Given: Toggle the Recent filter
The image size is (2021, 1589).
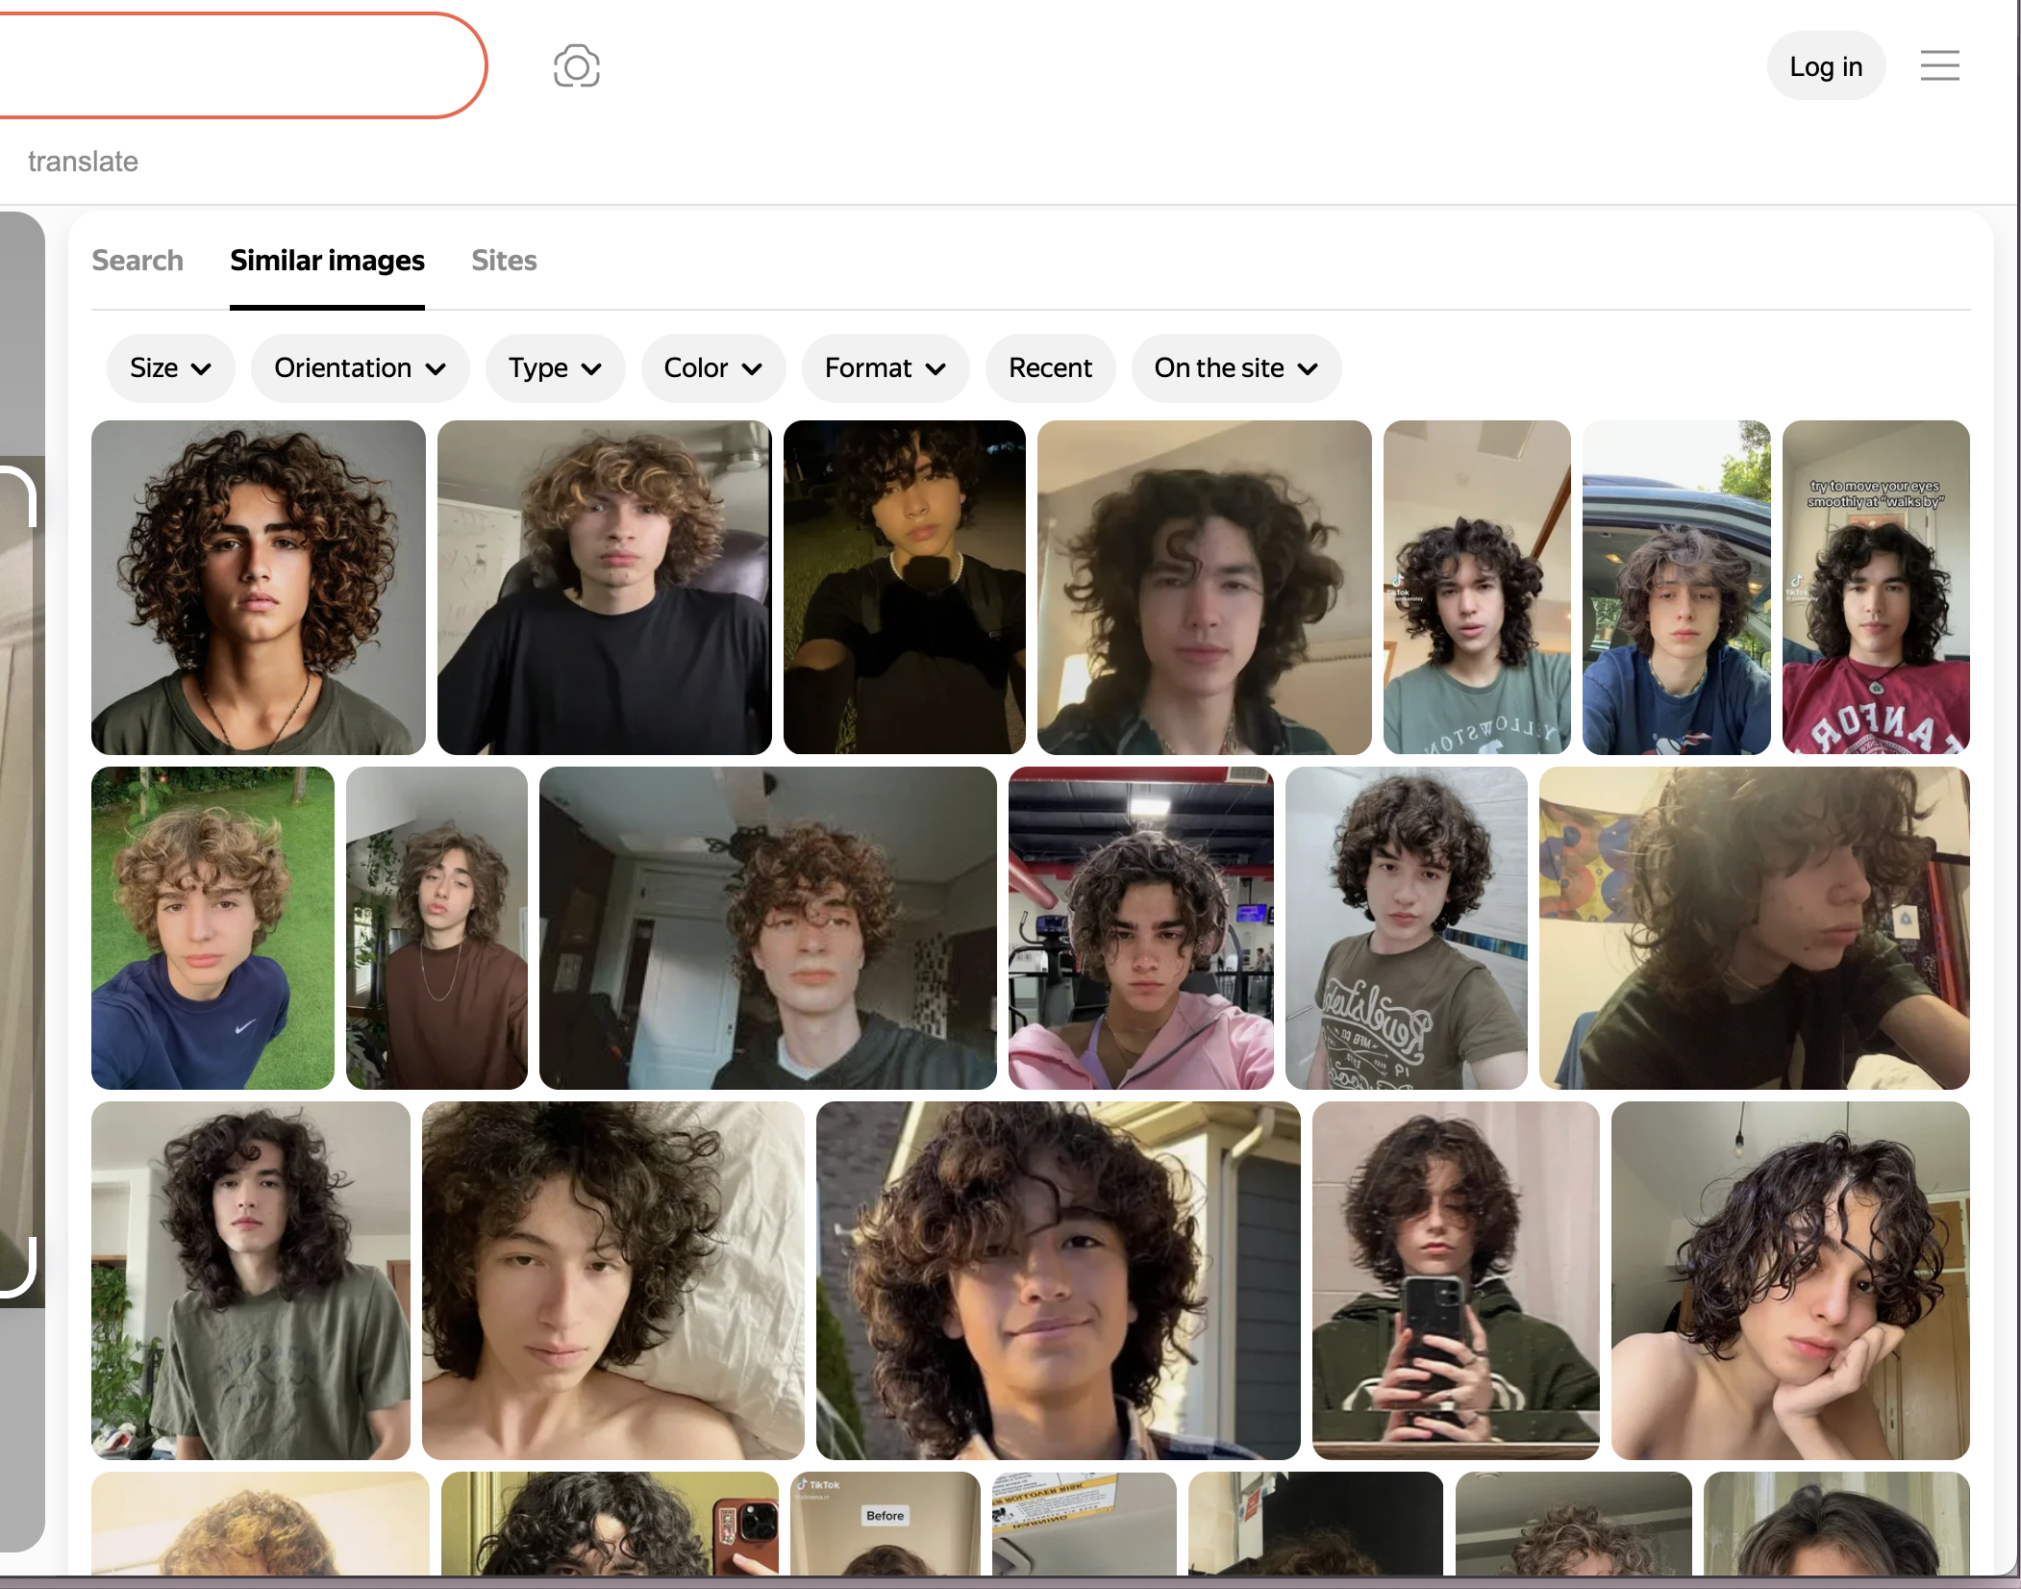Looking at the screenshot, I should point(1050,368).
